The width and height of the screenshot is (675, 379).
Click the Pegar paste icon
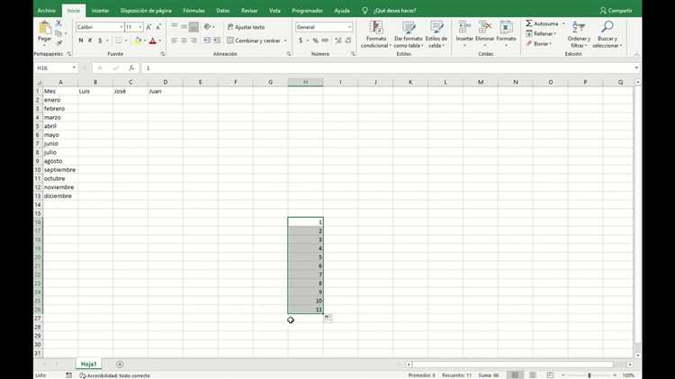(45, 28)
